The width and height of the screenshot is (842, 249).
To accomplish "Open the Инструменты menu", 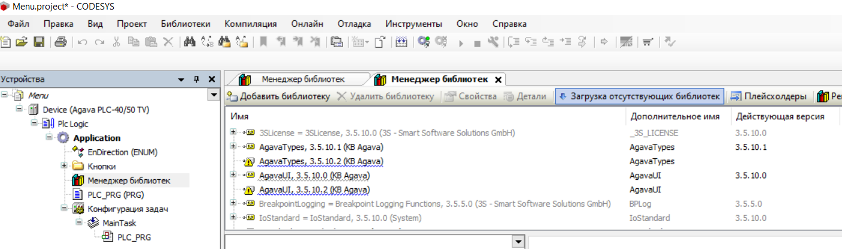I will click(414, 24).
